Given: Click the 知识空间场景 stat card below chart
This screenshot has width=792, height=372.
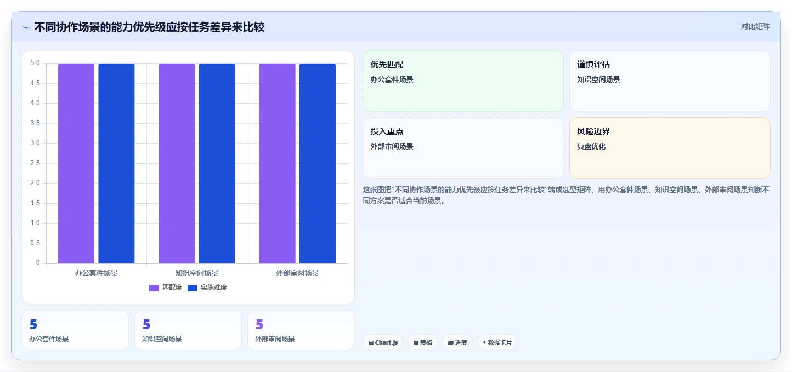Looking at the screenshot, I should (x=188, y=330).
